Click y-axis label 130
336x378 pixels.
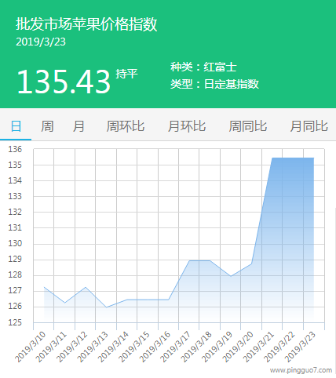[x=15, y=243]
